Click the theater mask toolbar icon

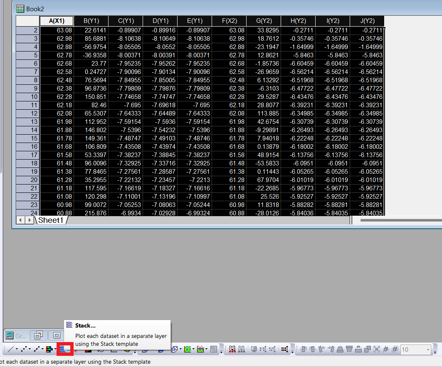coord(254,349)
